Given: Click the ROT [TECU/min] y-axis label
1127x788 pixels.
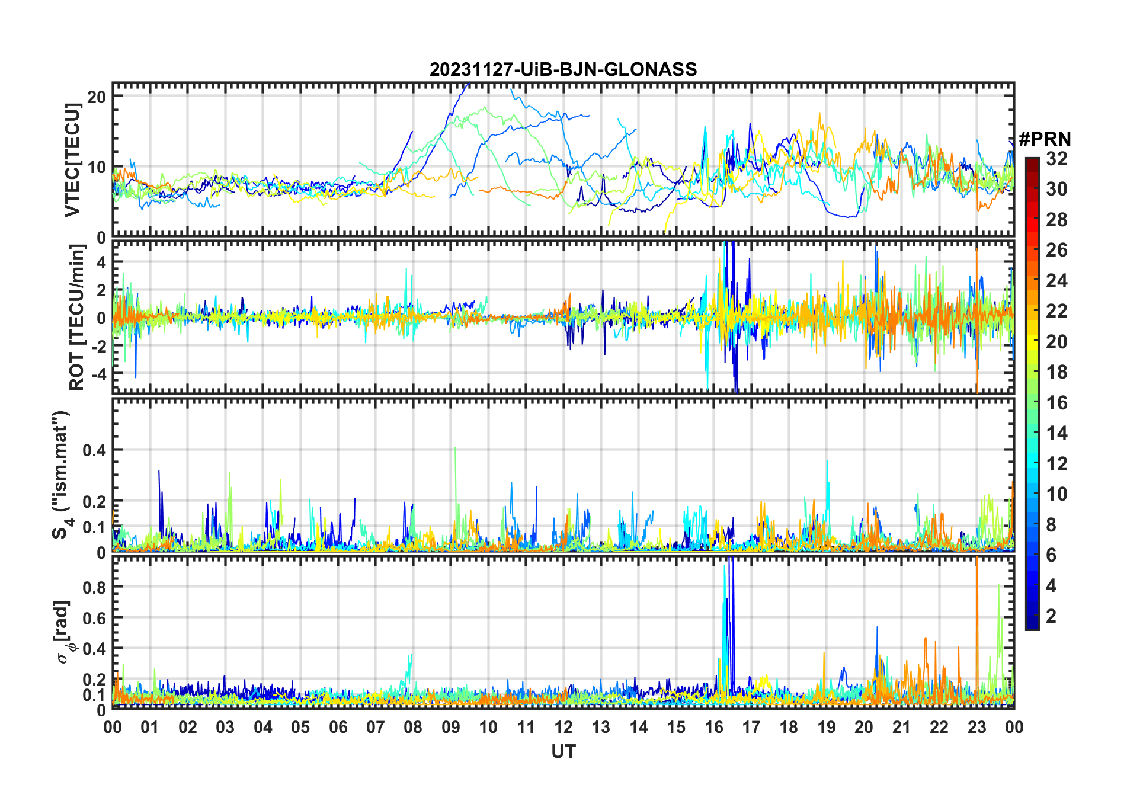Looking at the screenshot, I should (x=76, y=318).
